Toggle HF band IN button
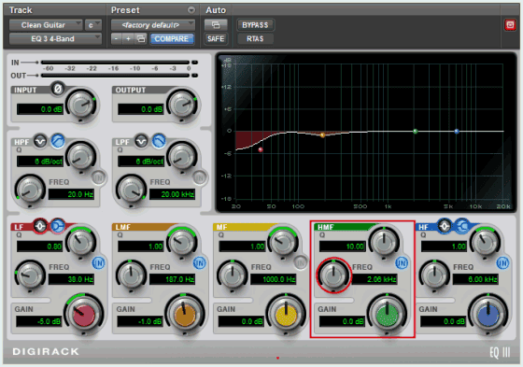523x367 pixels. click(502, 263)
